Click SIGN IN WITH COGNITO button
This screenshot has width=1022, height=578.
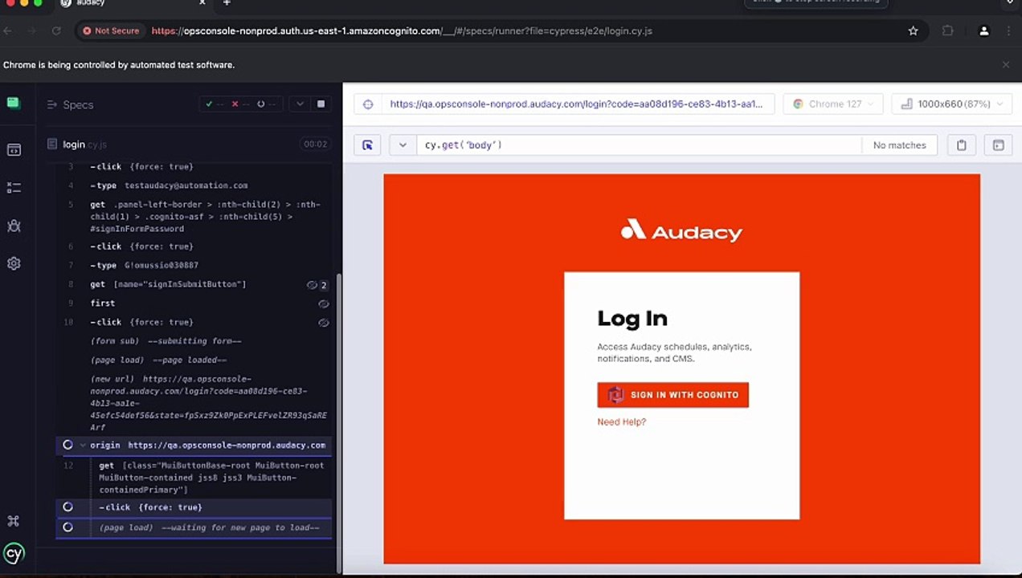672,395
